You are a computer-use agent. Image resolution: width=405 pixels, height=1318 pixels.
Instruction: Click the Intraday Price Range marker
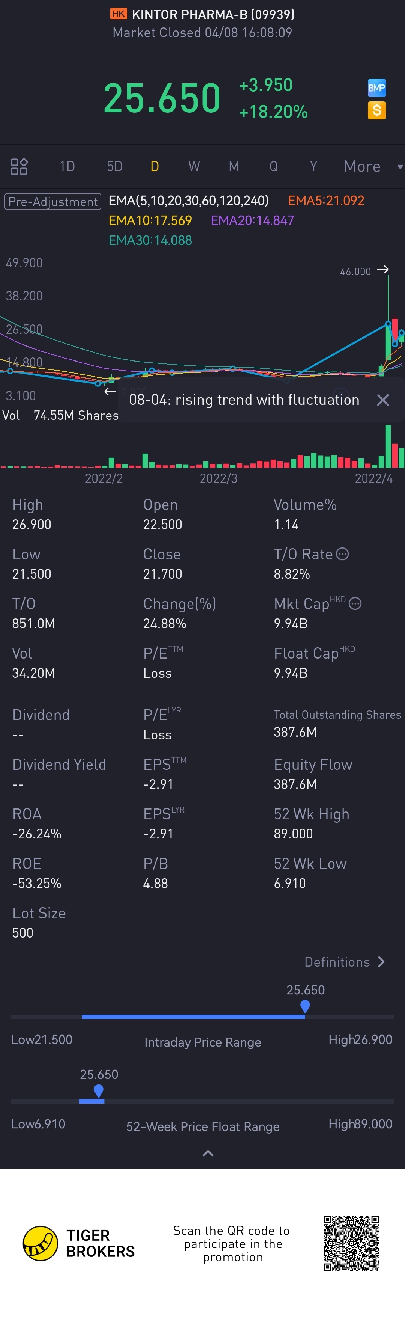click(305, 1006)
